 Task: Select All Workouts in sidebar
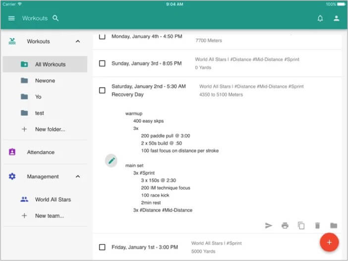[x=45, y=64]
